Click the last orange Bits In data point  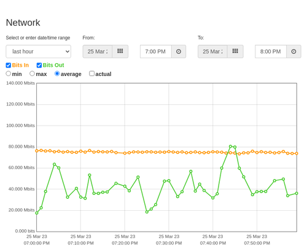coord(297,153)
